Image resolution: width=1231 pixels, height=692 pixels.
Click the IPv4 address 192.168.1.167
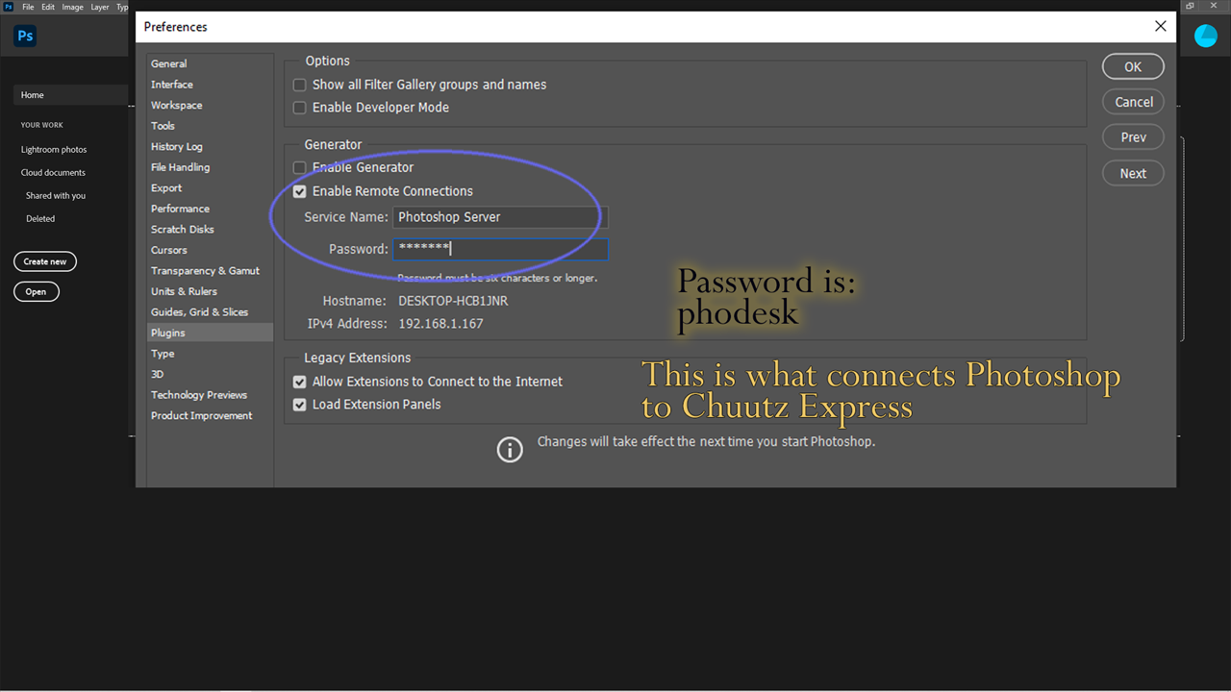(440, 324)
